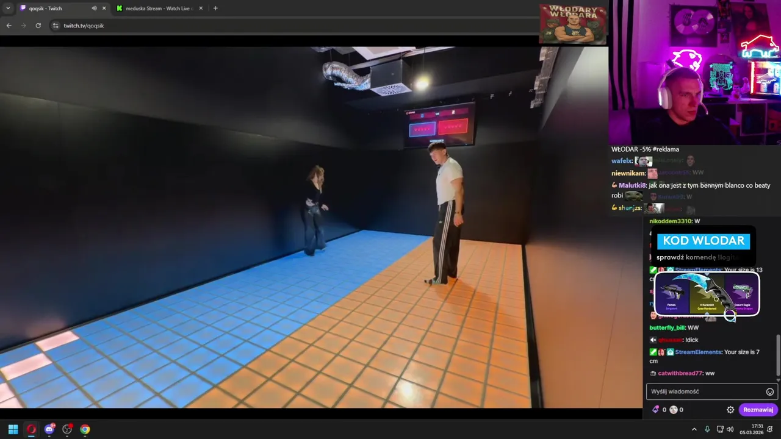Switch to the meduska Stream Kick tab
The height and width of the screenshot is (439, 781).
(159, 9)
